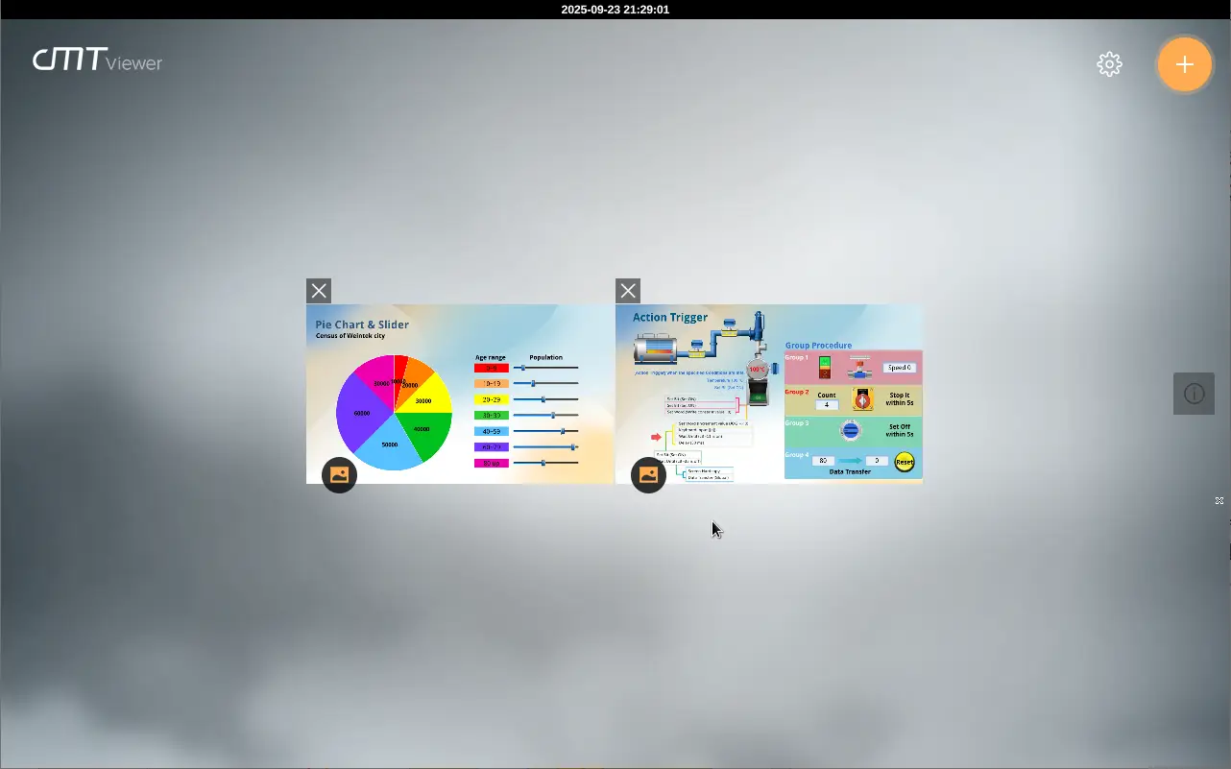Remove the Pie Chart & Slider tile with X
This screenshot has height=769, width=1231.
319,291
